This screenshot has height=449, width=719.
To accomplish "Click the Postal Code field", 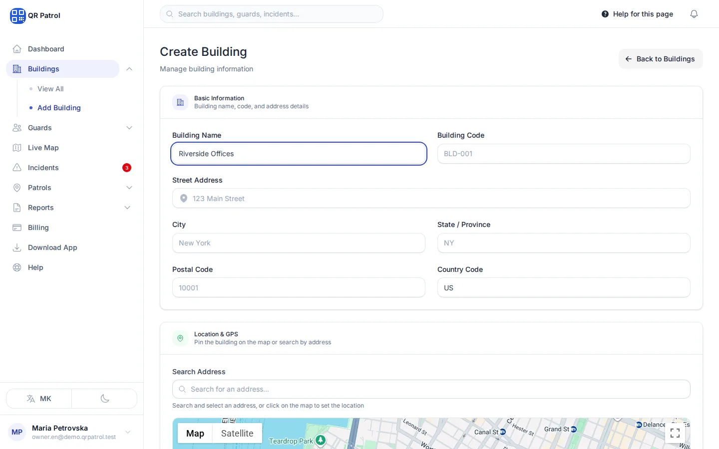I will point(299,287).
